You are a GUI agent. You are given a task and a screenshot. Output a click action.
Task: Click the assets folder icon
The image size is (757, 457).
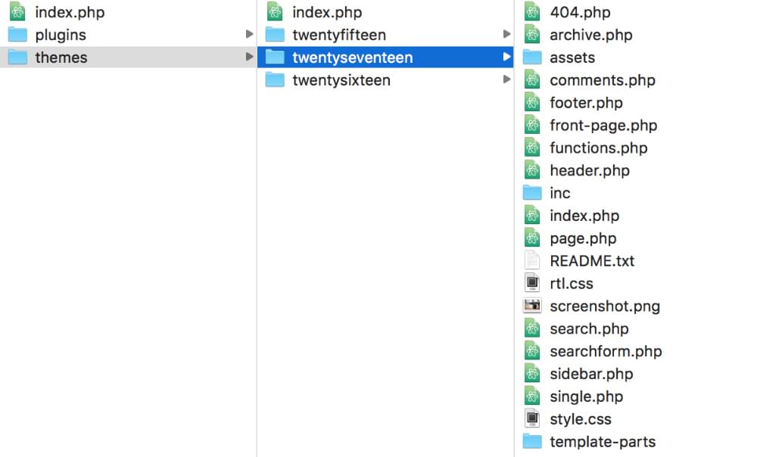click(x=532, y=58)
